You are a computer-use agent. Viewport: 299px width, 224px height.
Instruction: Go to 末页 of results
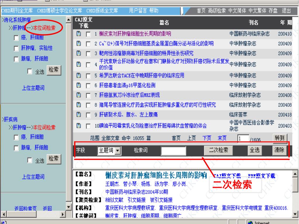[222, 138]
